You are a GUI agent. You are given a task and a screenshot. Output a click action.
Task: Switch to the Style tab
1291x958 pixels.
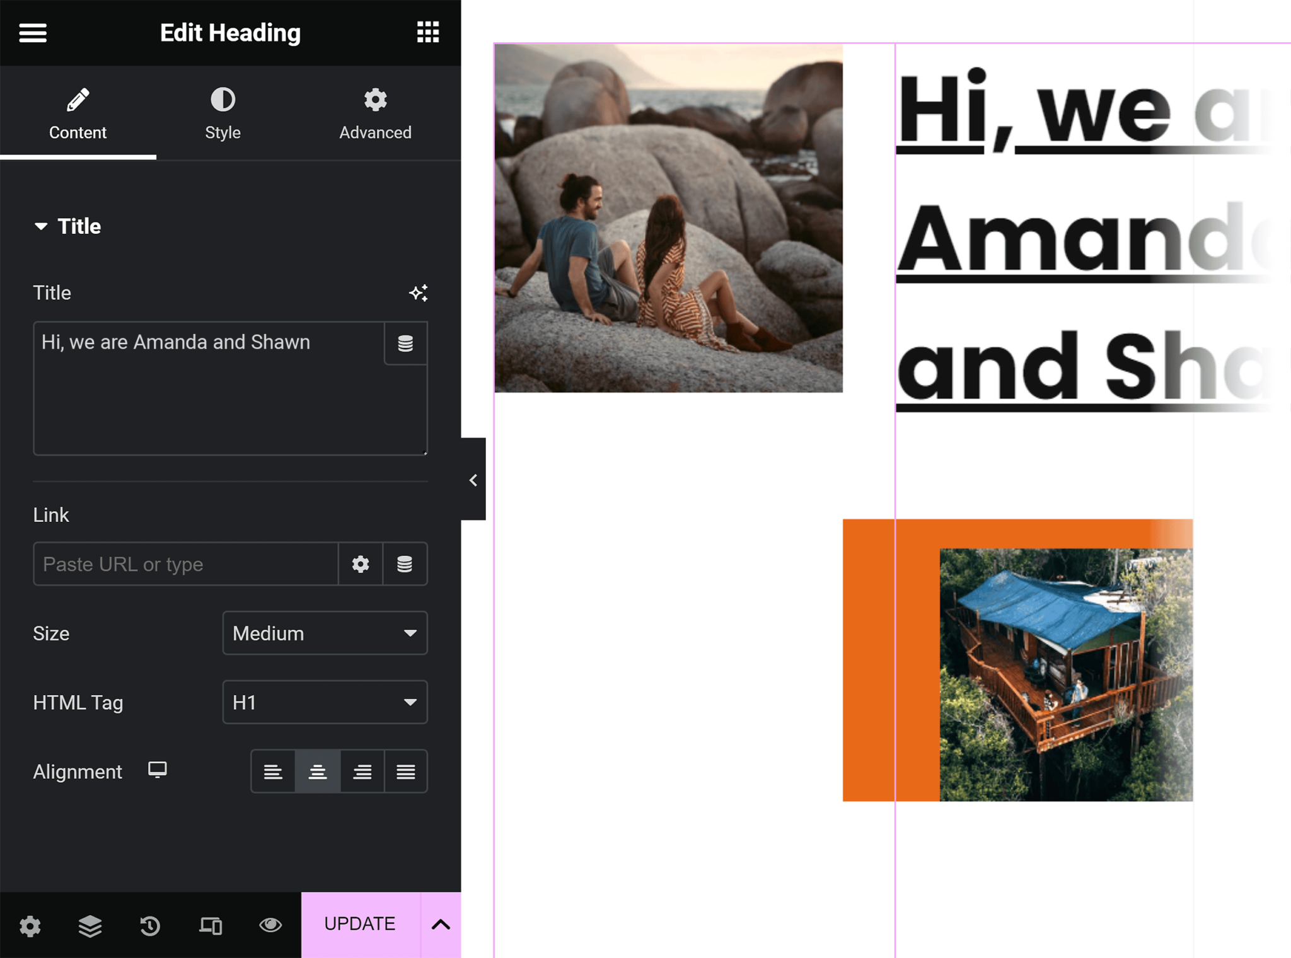point(221,113)
